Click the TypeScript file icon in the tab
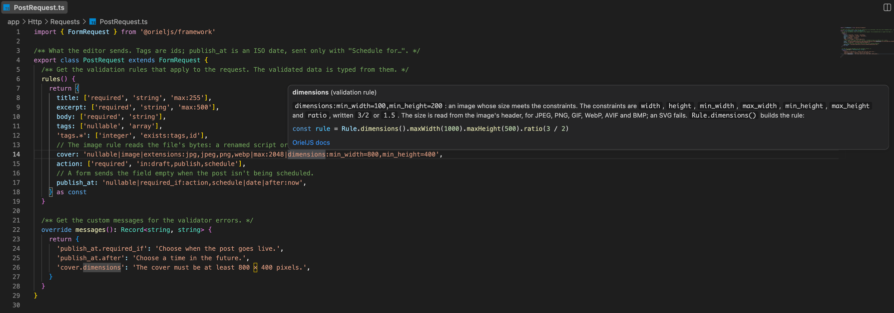 (x=6, y=7)
